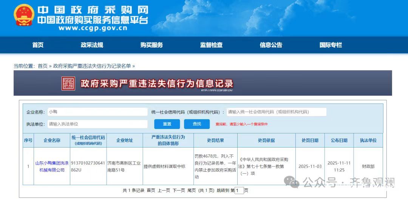408x199 pixels.
Task: Open the 购买服务 navigation menu
Action: pyautogui.click(x=151, y=45)
